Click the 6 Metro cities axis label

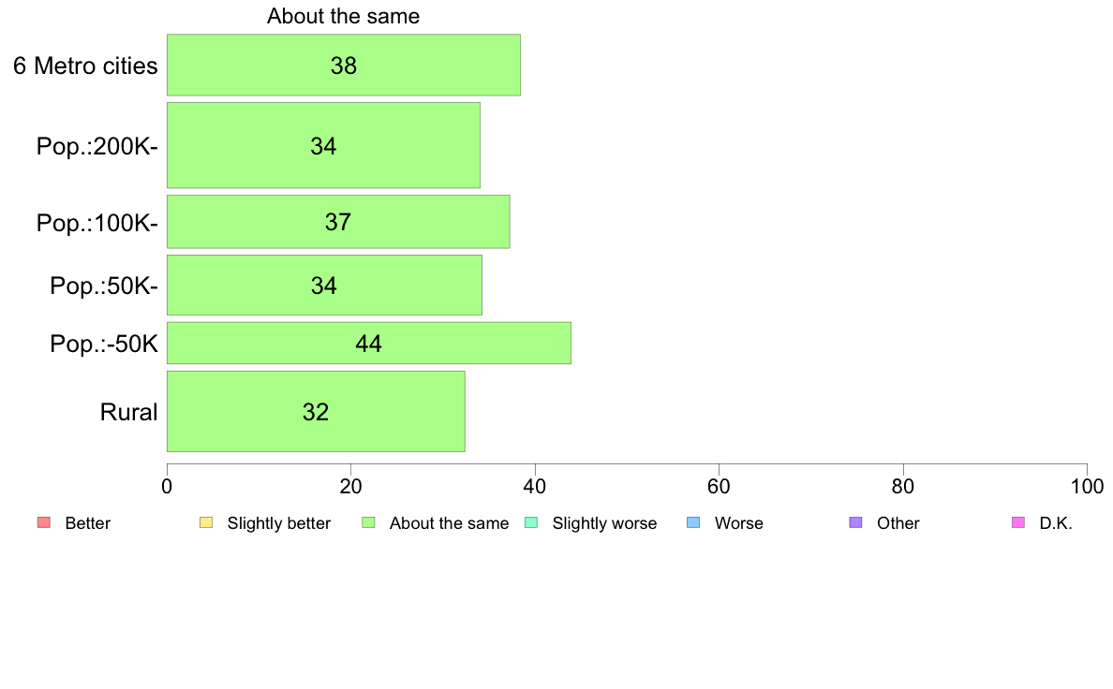(85, 66)
